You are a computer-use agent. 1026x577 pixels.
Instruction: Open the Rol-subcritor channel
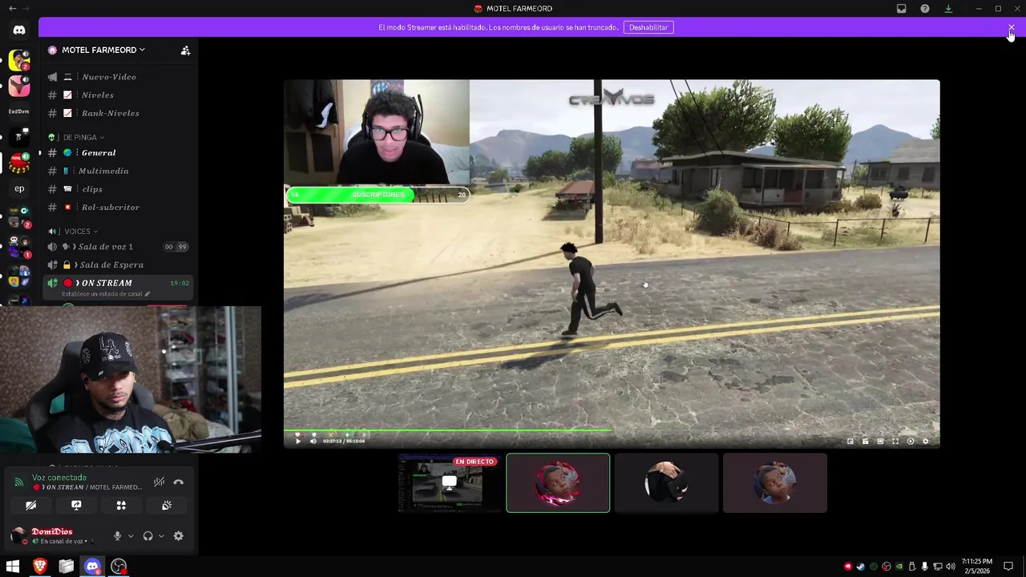point(119,208)
